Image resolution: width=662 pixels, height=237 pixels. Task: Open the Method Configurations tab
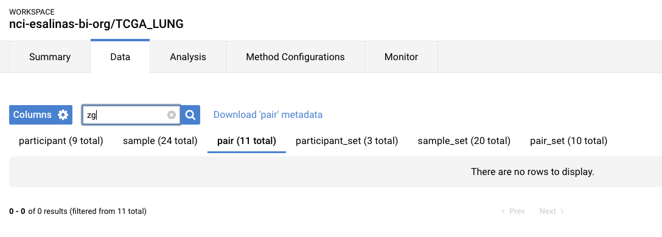295,57
